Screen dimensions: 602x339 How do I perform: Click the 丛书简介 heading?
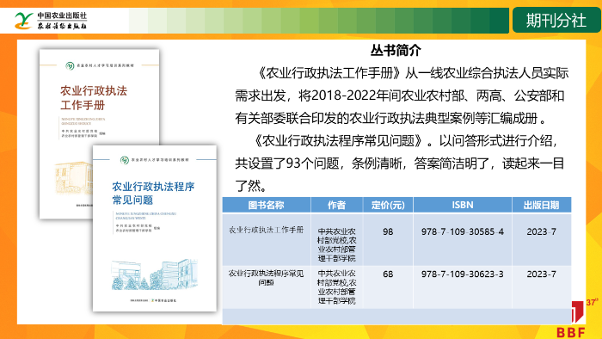point(396,50)
